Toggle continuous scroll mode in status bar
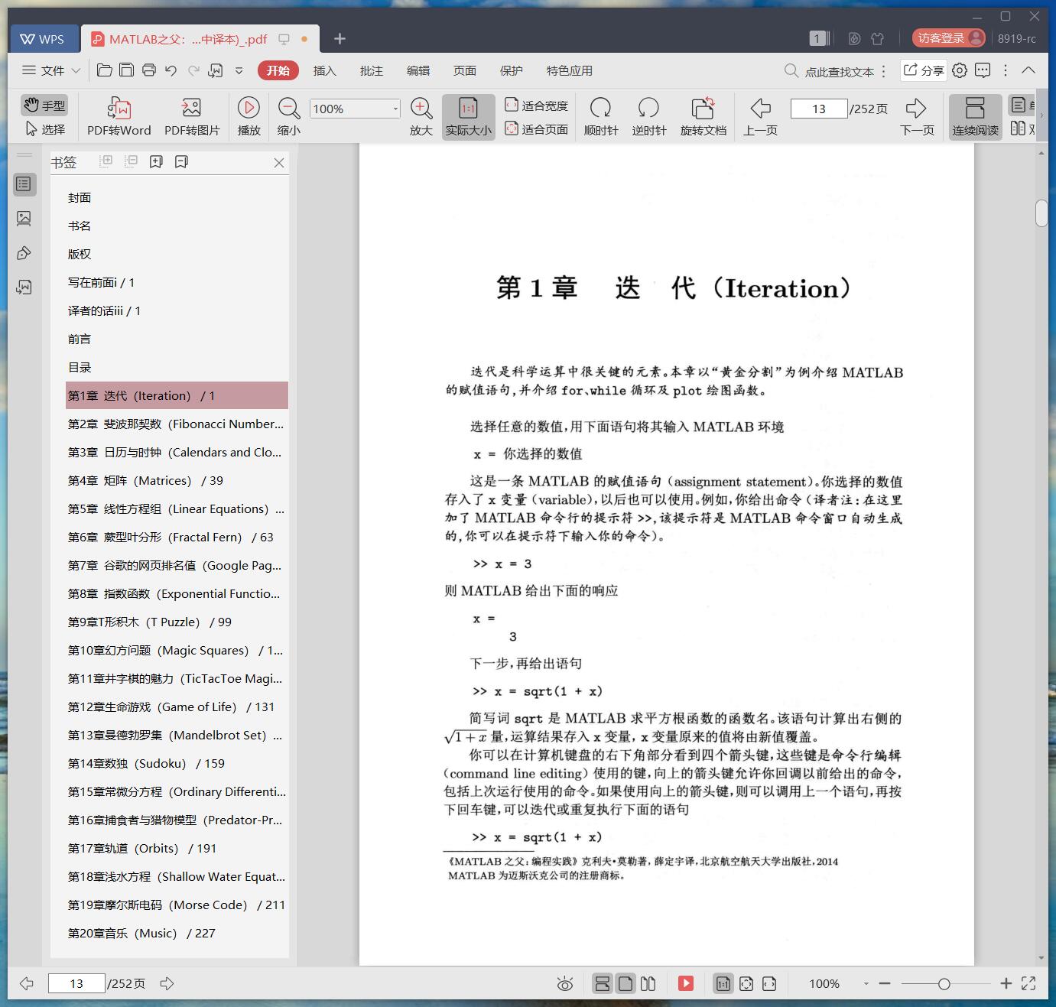Image resolution: width=1056 pixels, height=1007 pixels. [603, 983]
